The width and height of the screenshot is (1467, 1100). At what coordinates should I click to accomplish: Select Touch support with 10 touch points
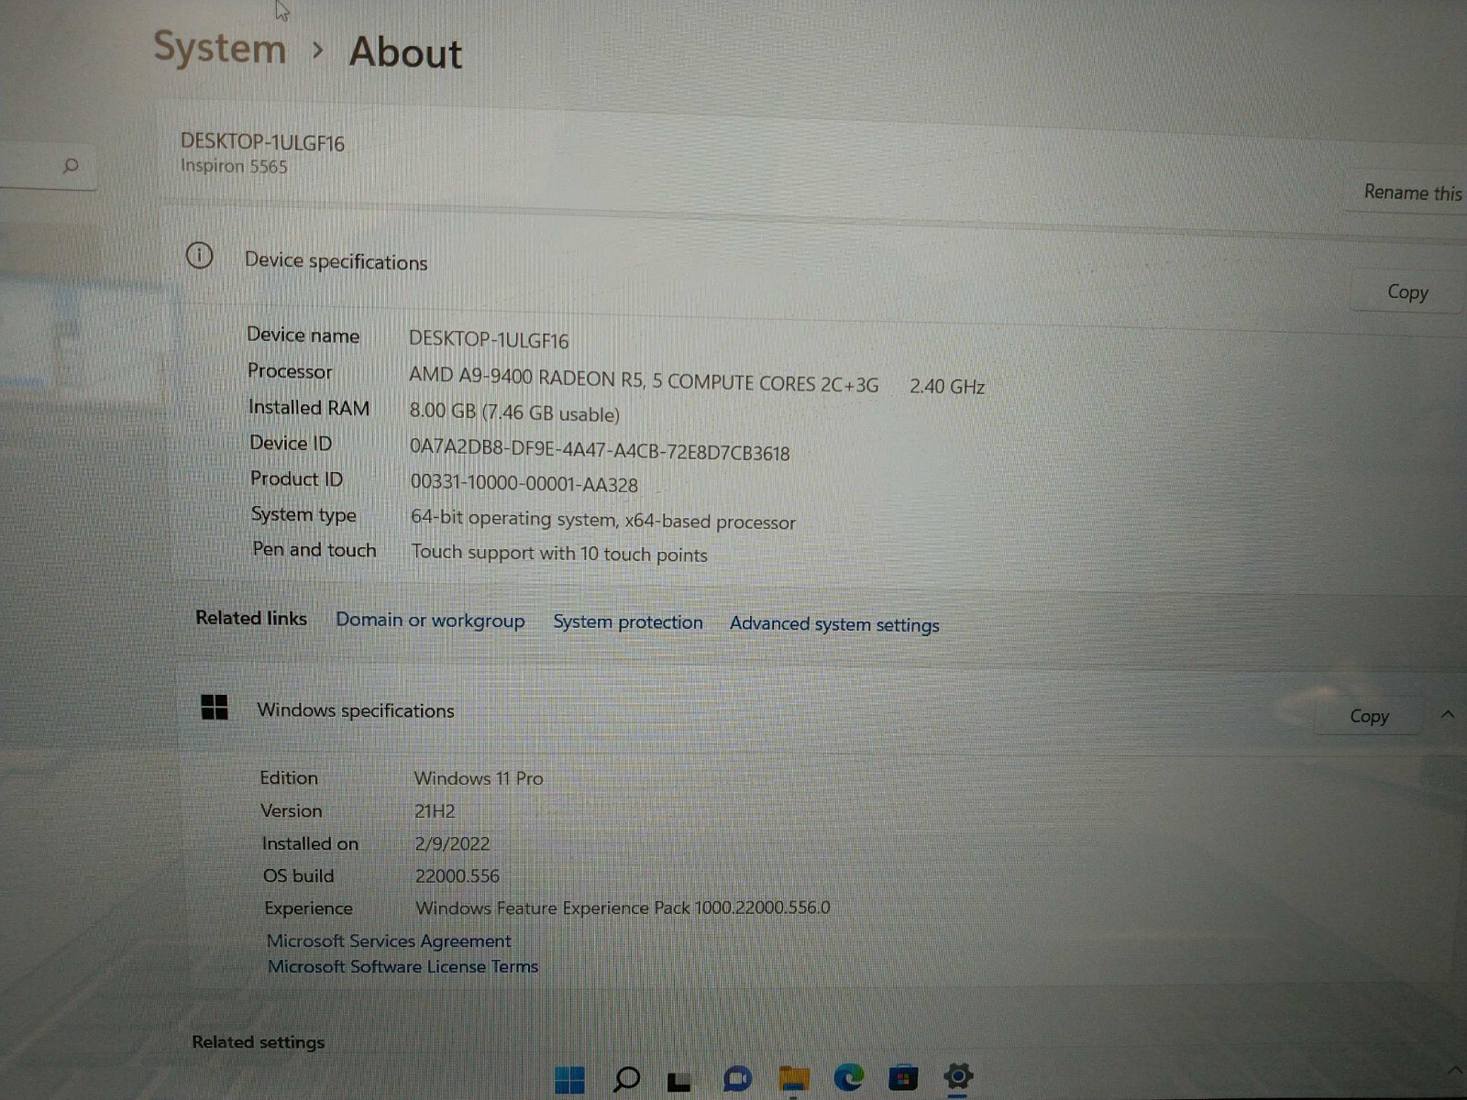pyautogui.click(x=559, y=553)
